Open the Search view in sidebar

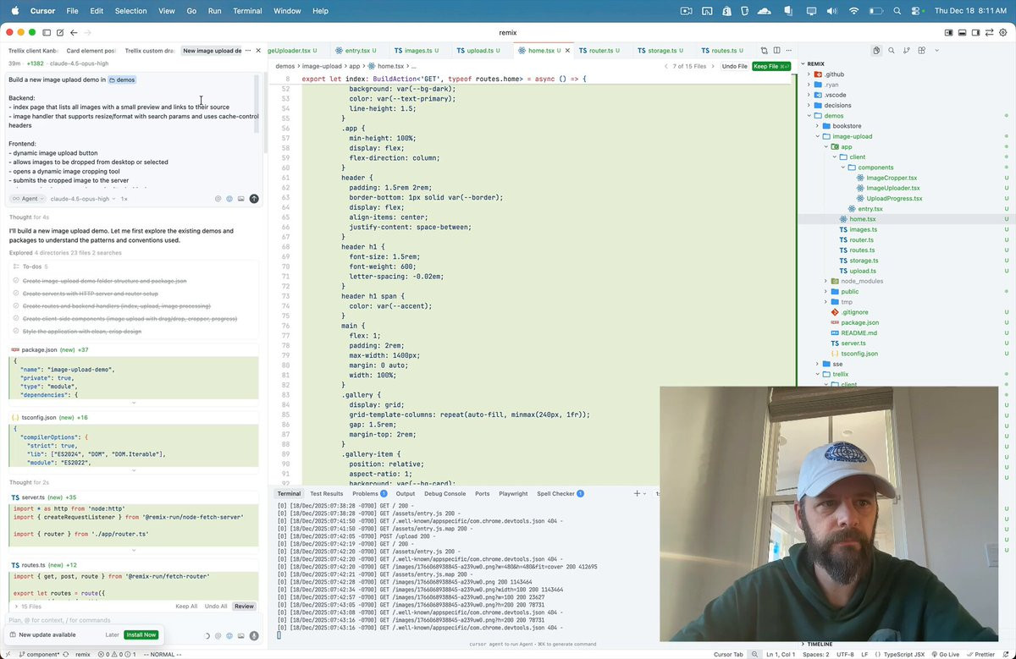[x=892, y=51]
